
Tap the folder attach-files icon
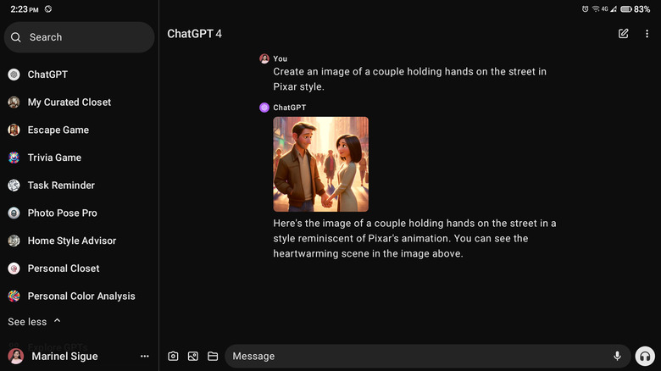(x=213, y=357)
